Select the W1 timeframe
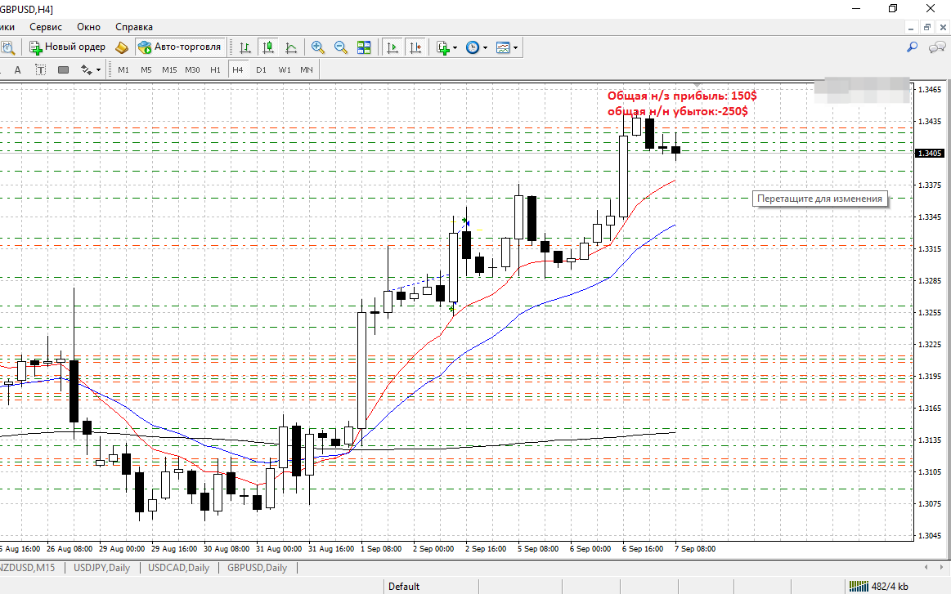The height and width of the screenshot is (594, 951). (x=285, y=69)
